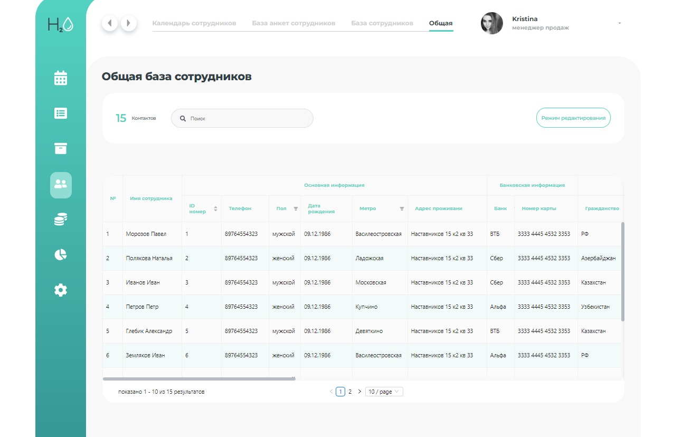
Task: Open the calendar icon in sidebar
Action: (61, 78)
